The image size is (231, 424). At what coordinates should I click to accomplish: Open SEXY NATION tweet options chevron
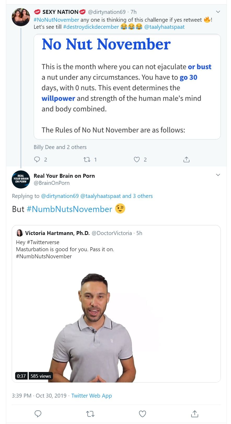pos(218,12)
